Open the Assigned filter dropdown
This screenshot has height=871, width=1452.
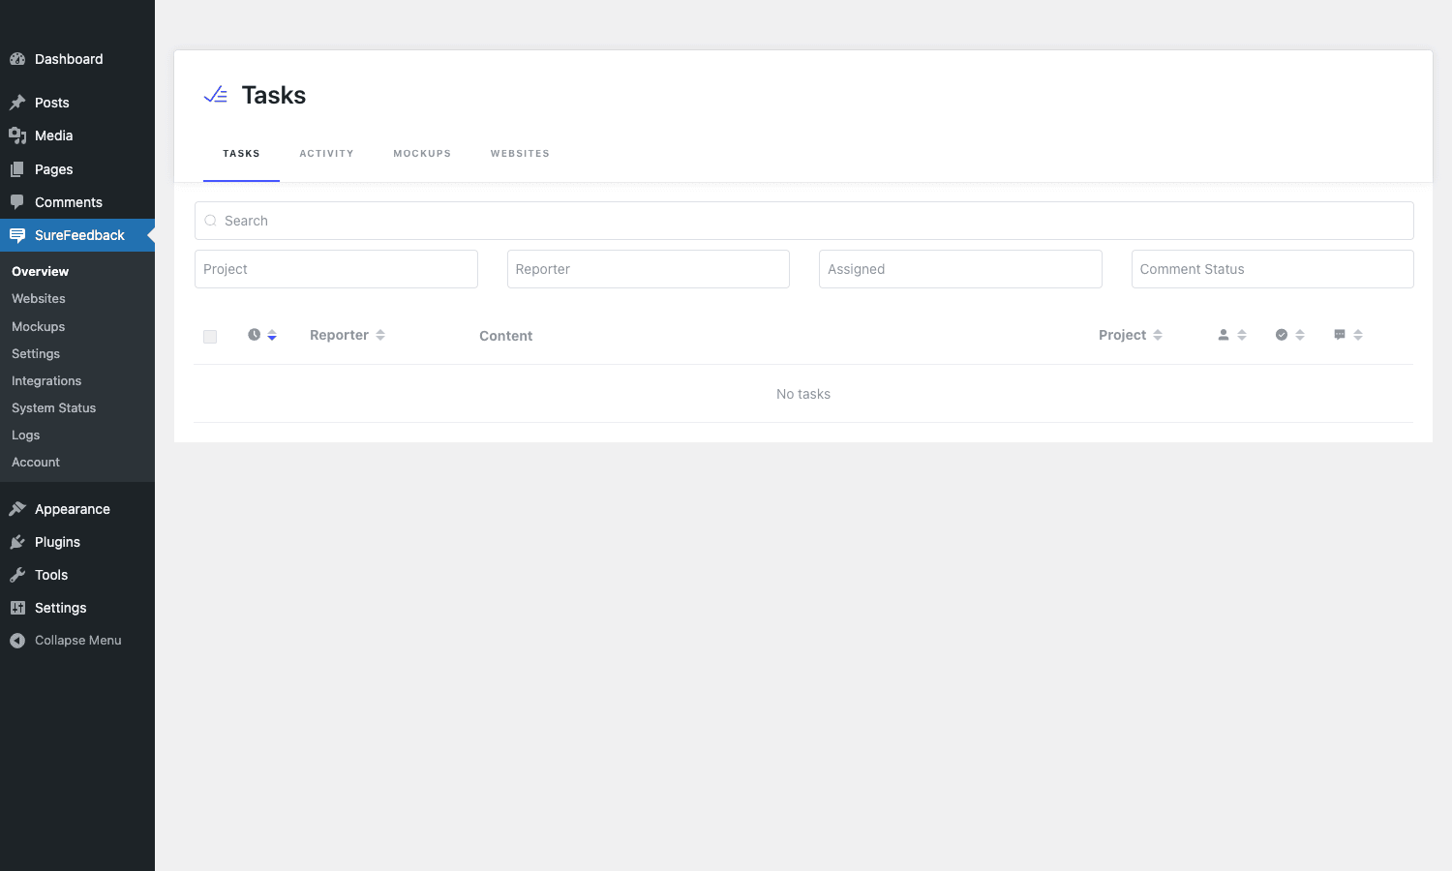[x=960, y=269]
